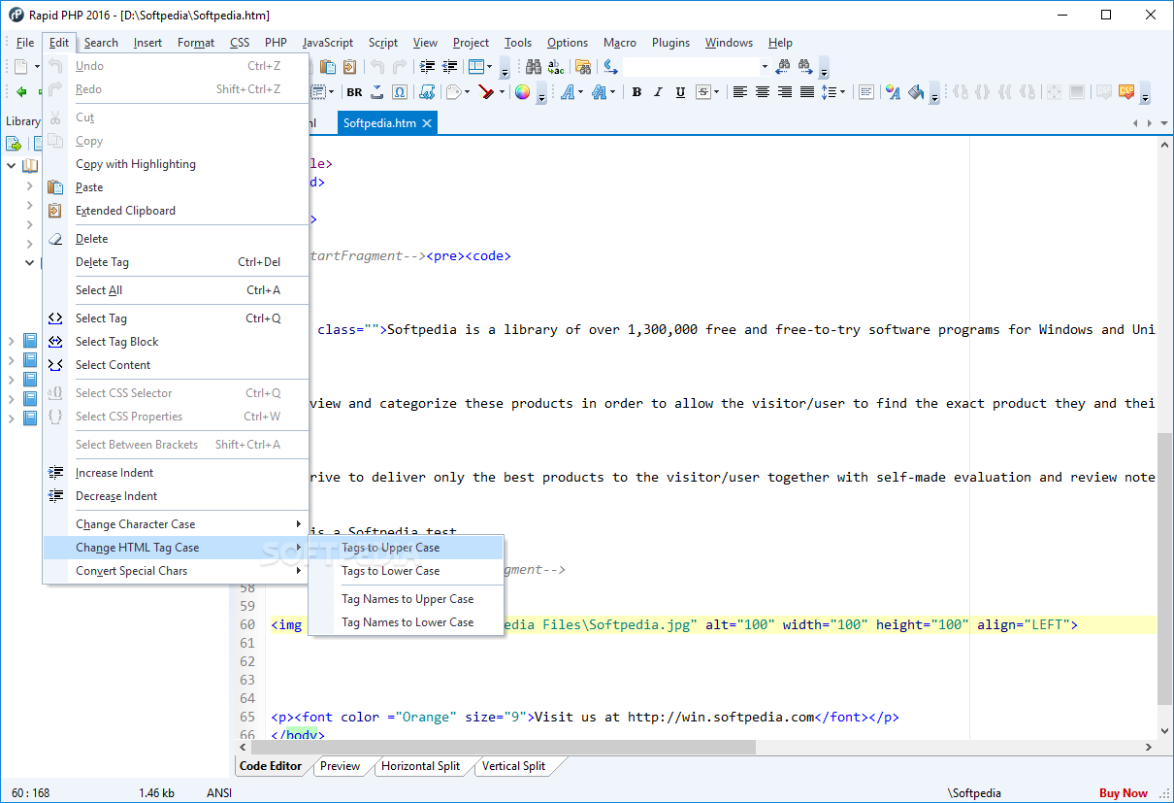Click the Replace text toolbar icon
1174x803 pixels.
tap(556, 67)
